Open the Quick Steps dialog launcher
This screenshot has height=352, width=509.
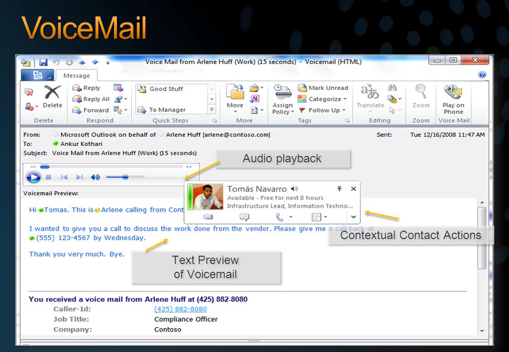pos(214,121)
